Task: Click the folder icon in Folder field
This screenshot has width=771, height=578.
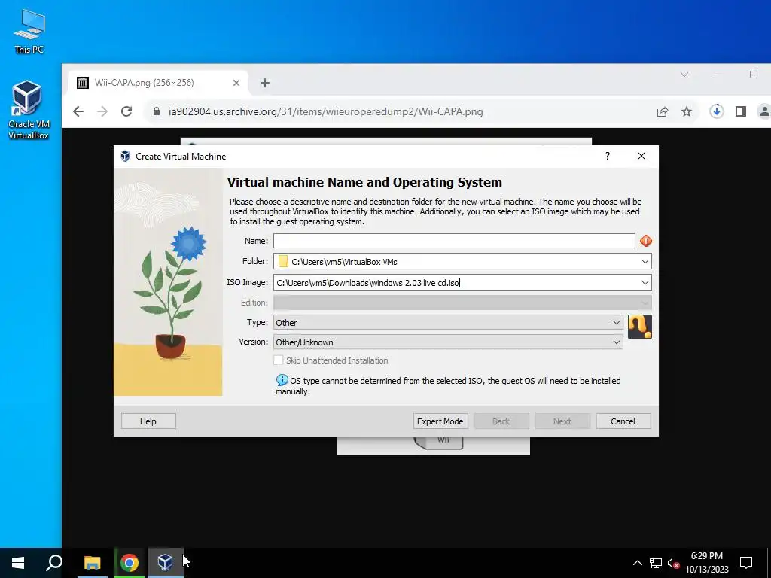Action: coord(283,261)
